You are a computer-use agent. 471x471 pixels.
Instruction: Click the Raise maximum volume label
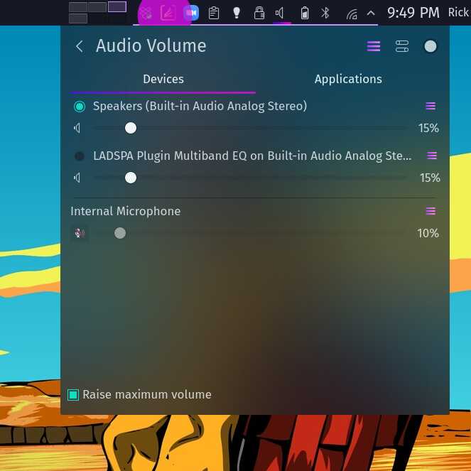tap(147, 395)
